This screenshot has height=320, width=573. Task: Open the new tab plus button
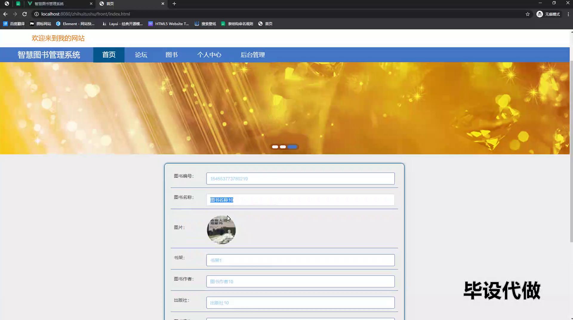[174, 4]
